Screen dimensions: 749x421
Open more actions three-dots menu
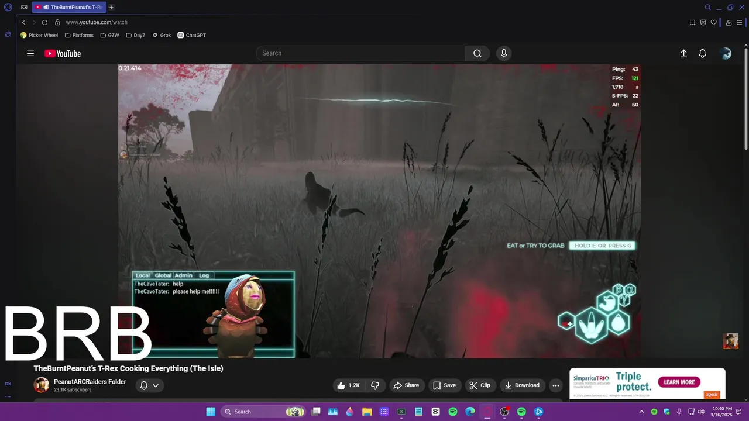[x=556, y=385]
